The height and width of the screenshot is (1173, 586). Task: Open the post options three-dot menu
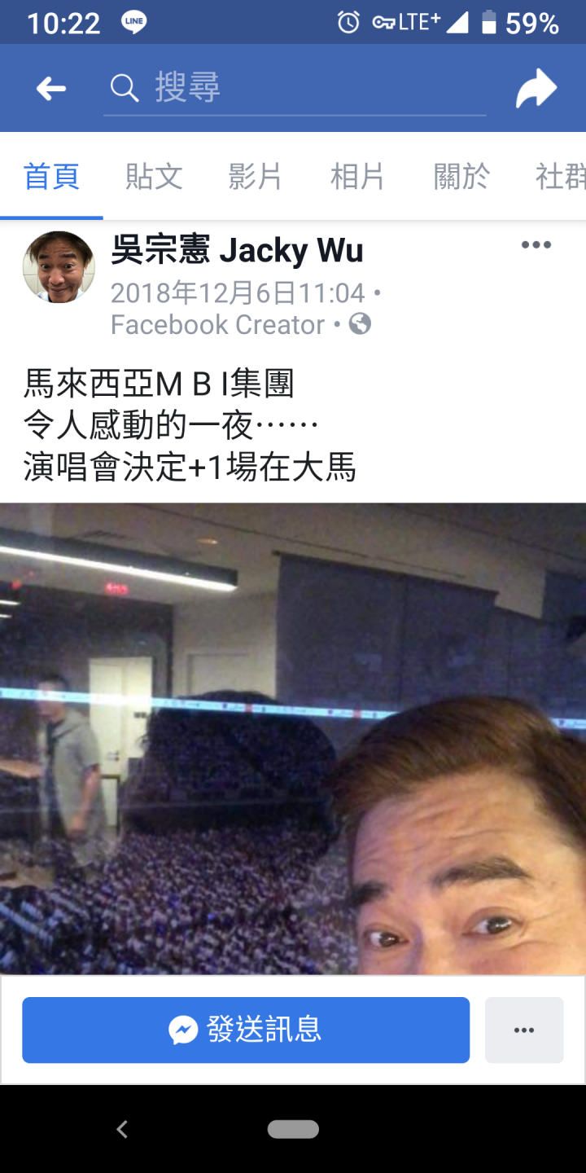(x=536, y=245)
